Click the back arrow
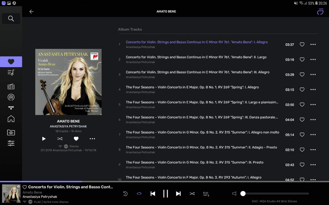Screen dimensions: 329x205 coord(31,12)
